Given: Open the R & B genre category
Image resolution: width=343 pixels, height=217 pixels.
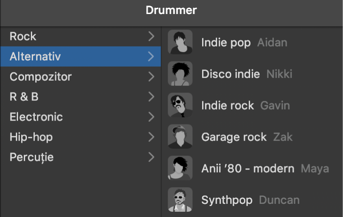Looking at the screenshot, I should coord(81,97).
